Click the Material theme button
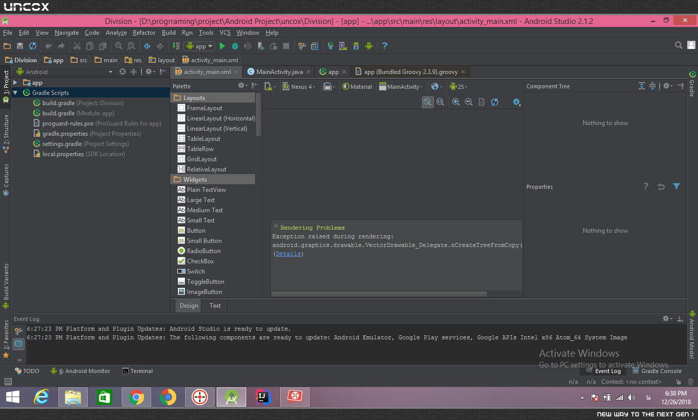 357,87
